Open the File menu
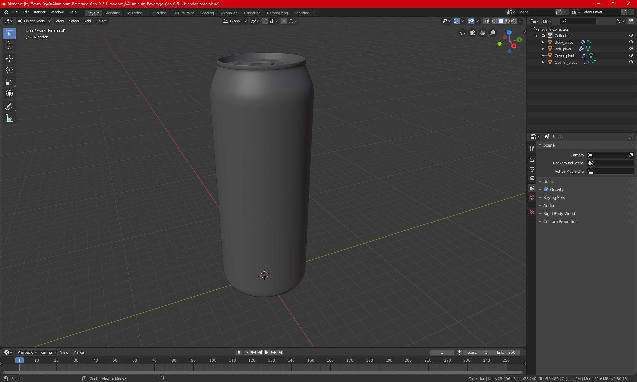The width and height of the screenshot is (637, 382). (15, 12)
